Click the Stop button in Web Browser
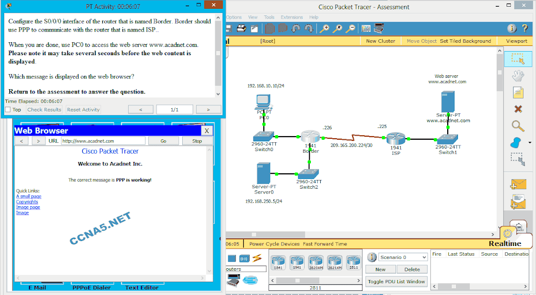536x295 pixels. [x=197, y=141]
